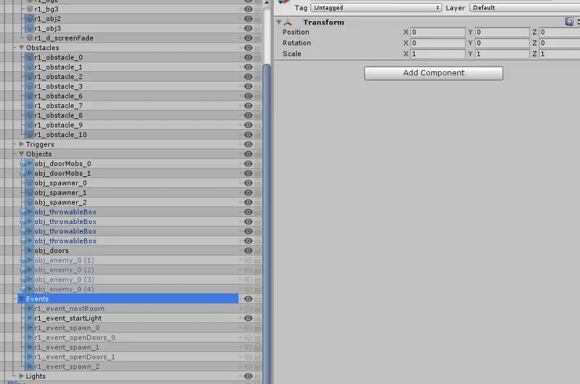The height and width of the screenshot is (384, 580).
Task: Click lock icon on Events row
Action: (x=258, y=299)
